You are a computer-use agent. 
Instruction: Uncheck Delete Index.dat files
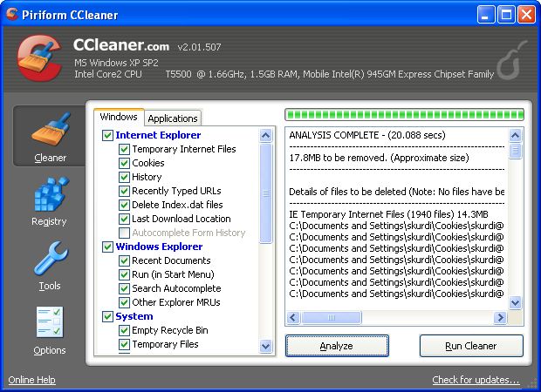124,205
